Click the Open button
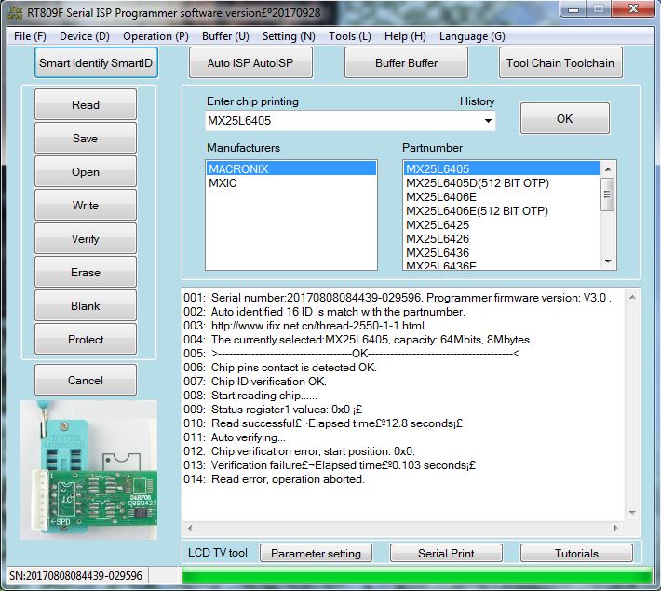661x591 pixels. tap(86, 171)
